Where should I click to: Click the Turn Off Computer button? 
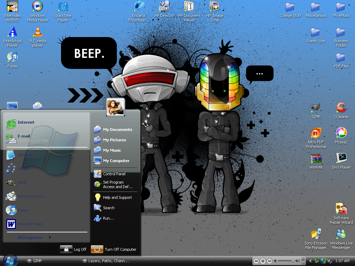point(114,249)
